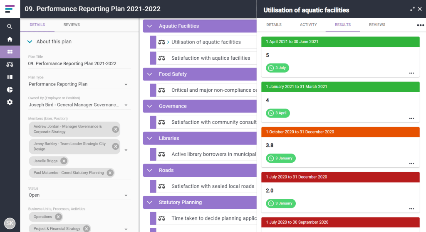The height and width of the screenshot is (232, 426).
Task: Switch to the plan Reviews tab
Action: coord(72,24)
